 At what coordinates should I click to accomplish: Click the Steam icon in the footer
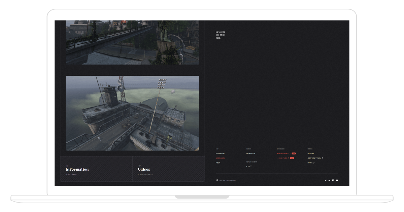coord(326,180)
